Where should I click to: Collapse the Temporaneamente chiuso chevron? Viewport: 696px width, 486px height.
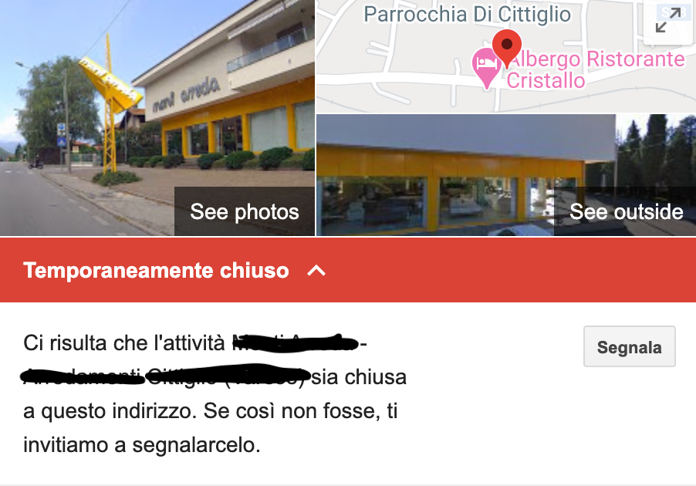click(316, 270)
